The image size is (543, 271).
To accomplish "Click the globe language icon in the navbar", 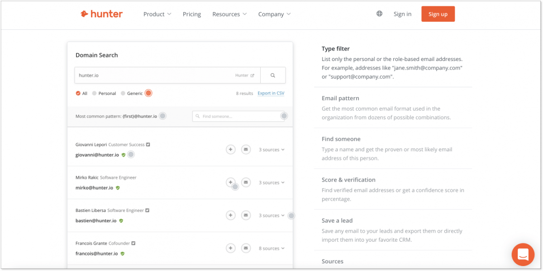I will point(379,14).
